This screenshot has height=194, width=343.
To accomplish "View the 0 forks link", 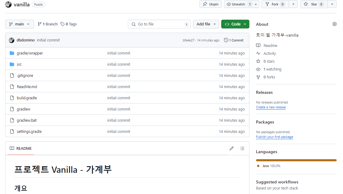I will (x=269, y=77).
